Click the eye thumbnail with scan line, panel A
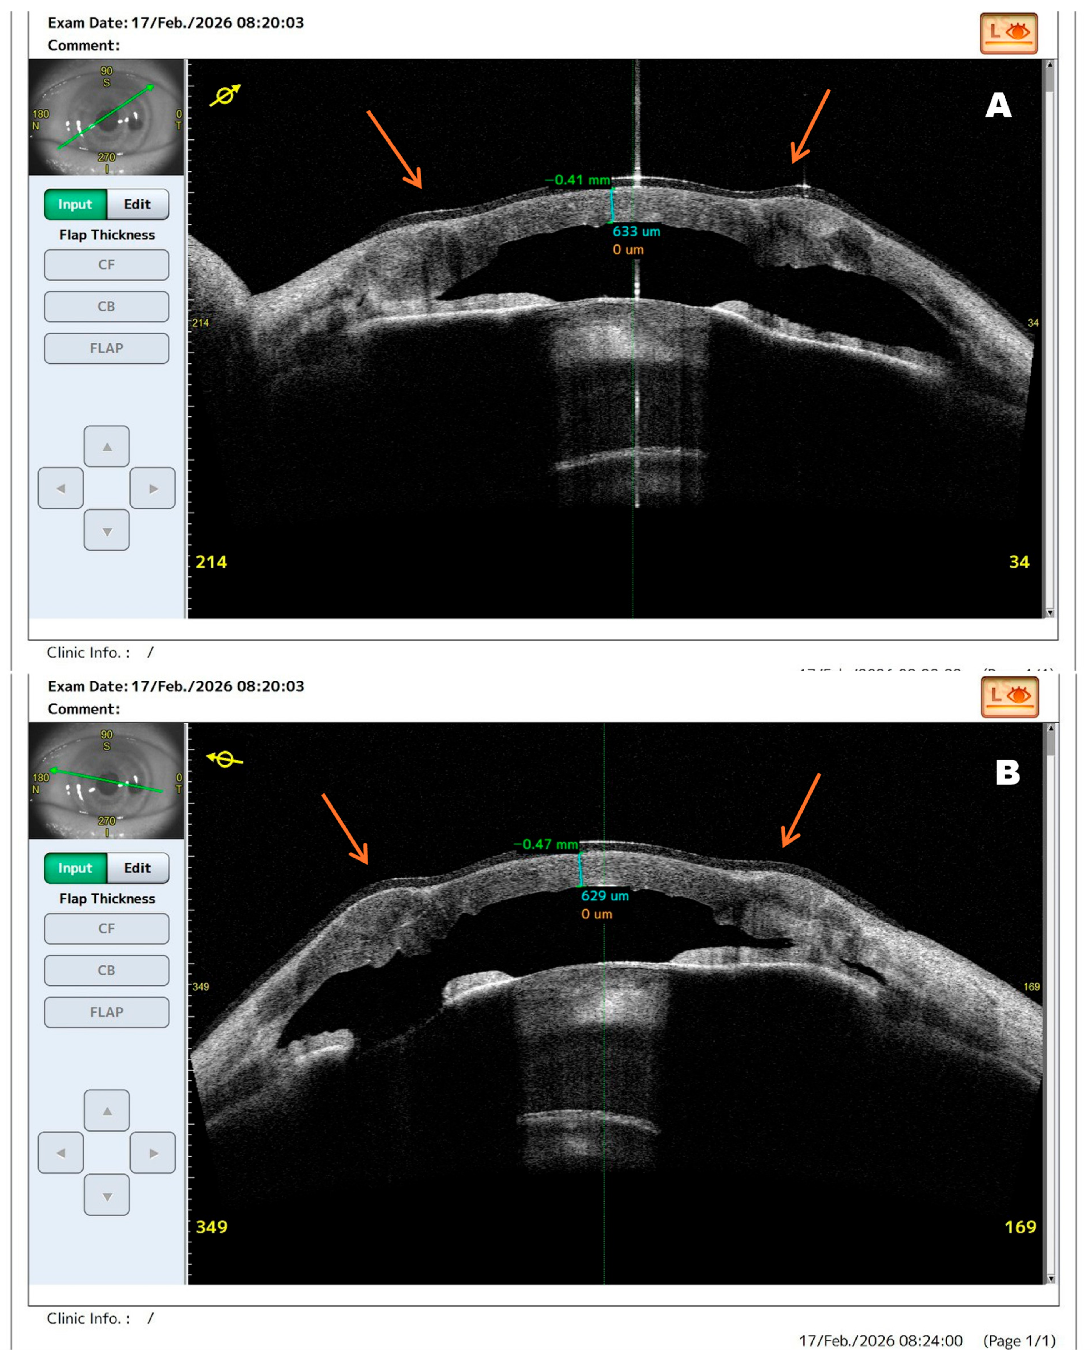The height and width of the screenshot is (1361, 1091). (x=106, y=117)
